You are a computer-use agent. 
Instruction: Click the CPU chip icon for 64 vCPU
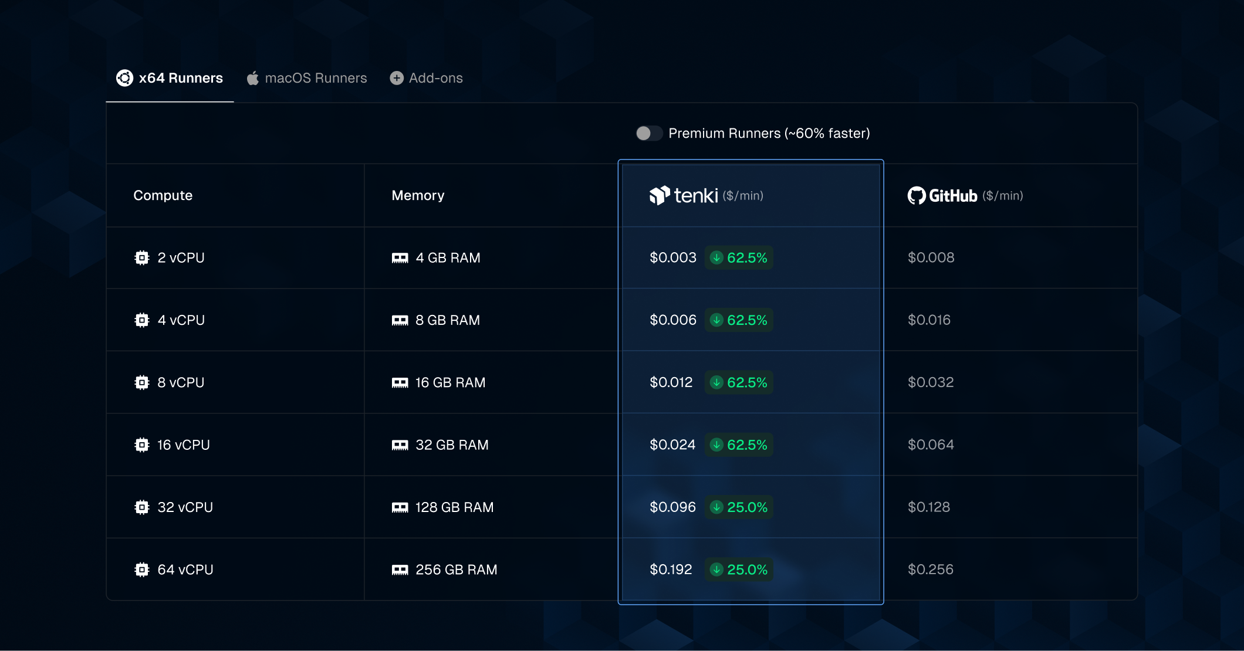(x=141, y=569)
